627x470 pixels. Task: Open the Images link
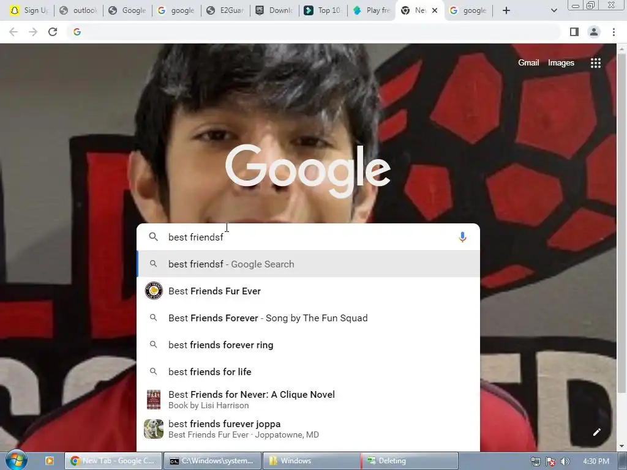pyautogui.click(x=561, y=63)
